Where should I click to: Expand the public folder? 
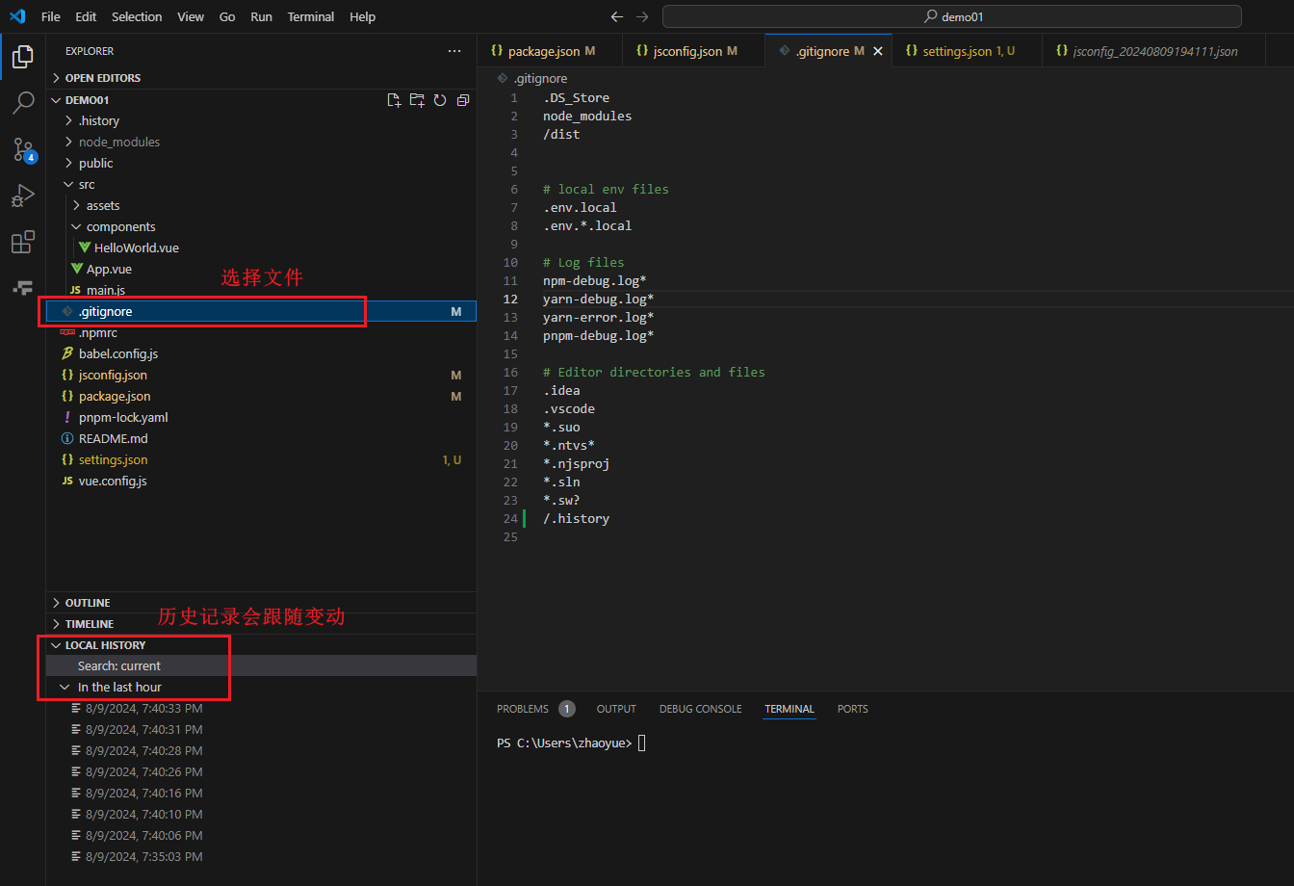point(68,163)
